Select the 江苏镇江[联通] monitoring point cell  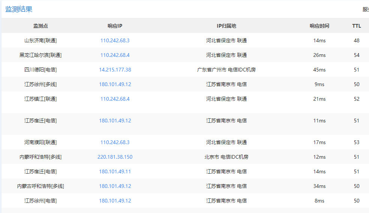40,98
